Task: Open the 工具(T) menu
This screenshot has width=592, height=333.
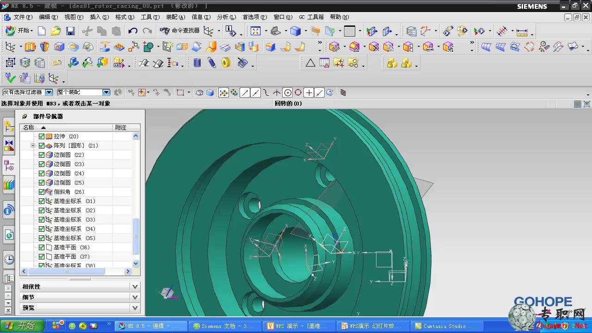Action: pyautogui.click(x=150, y=17)
